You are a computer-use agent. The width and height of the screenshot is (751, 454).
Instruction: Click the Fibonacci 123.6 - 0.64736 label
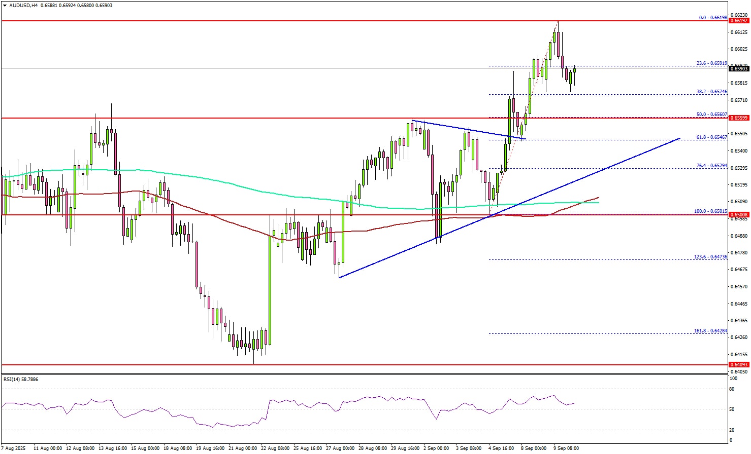[710, 257]
